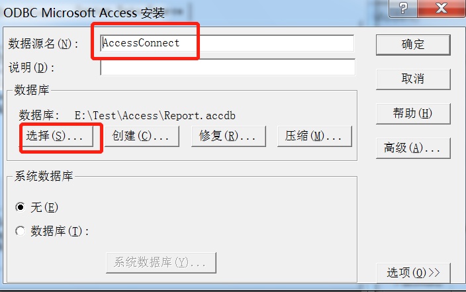Click the E:\Test\Access\Report.accdb path text
This screenshot has width=466, height=292.
(155, 115)
